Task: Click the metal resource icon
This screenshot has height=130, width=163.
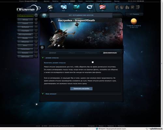Action: (x=51, y=7)
